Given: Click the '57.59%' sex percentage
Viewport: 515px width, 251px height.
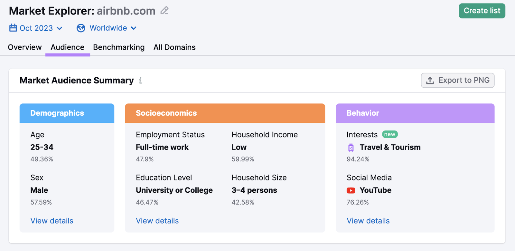Looking at the screenshot, I should tap(41, 202).
